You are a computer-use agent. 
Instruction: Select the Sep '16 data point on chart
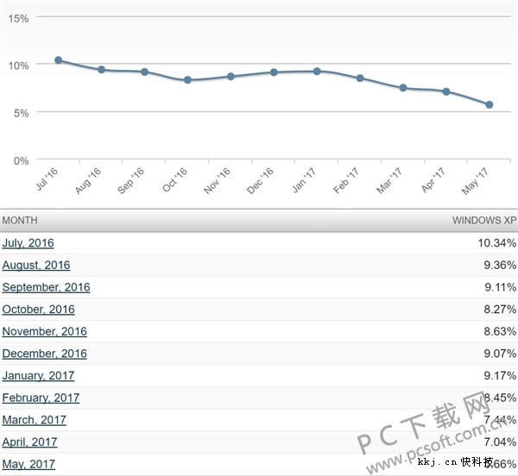coord(145,72)
